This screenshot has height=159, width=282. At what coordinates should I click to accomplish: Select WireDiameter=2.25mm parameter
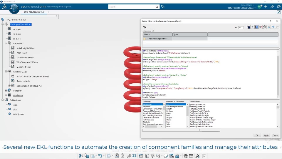pyautogui.click(x=27, y=62)
